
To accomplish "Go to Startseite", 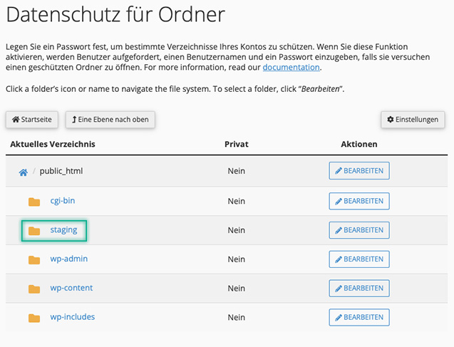I will click(x=33, y=120).
